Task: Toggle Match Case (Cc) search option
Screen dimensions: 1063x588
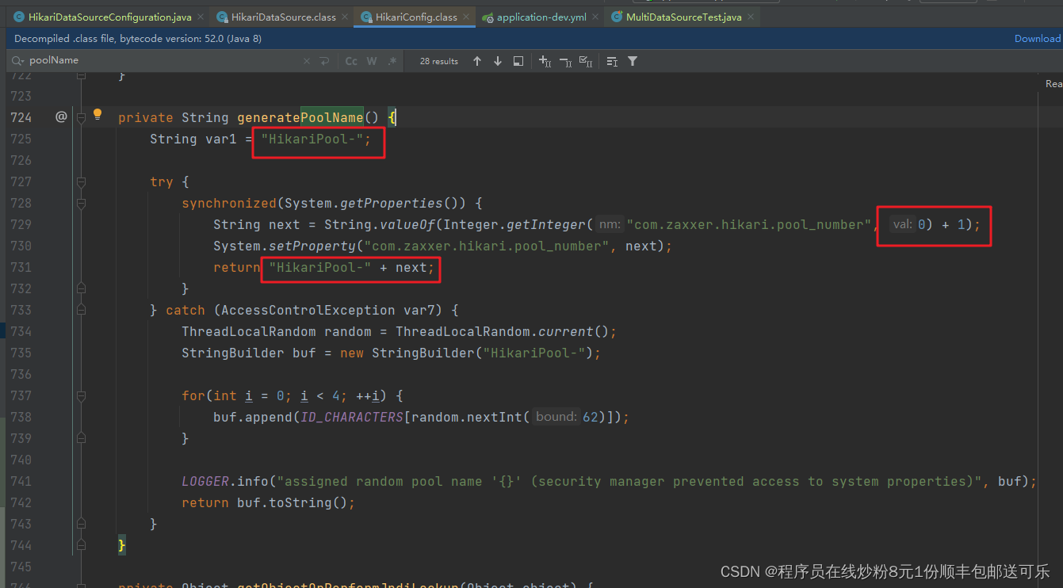Action: coord(351,61)
